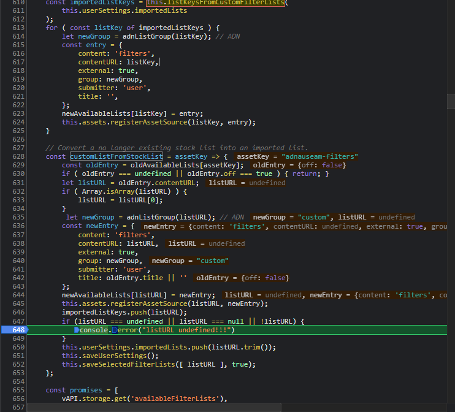Click the comment about converting stock list
Viewport: 455px width, 412px height.
coord(177,148)
